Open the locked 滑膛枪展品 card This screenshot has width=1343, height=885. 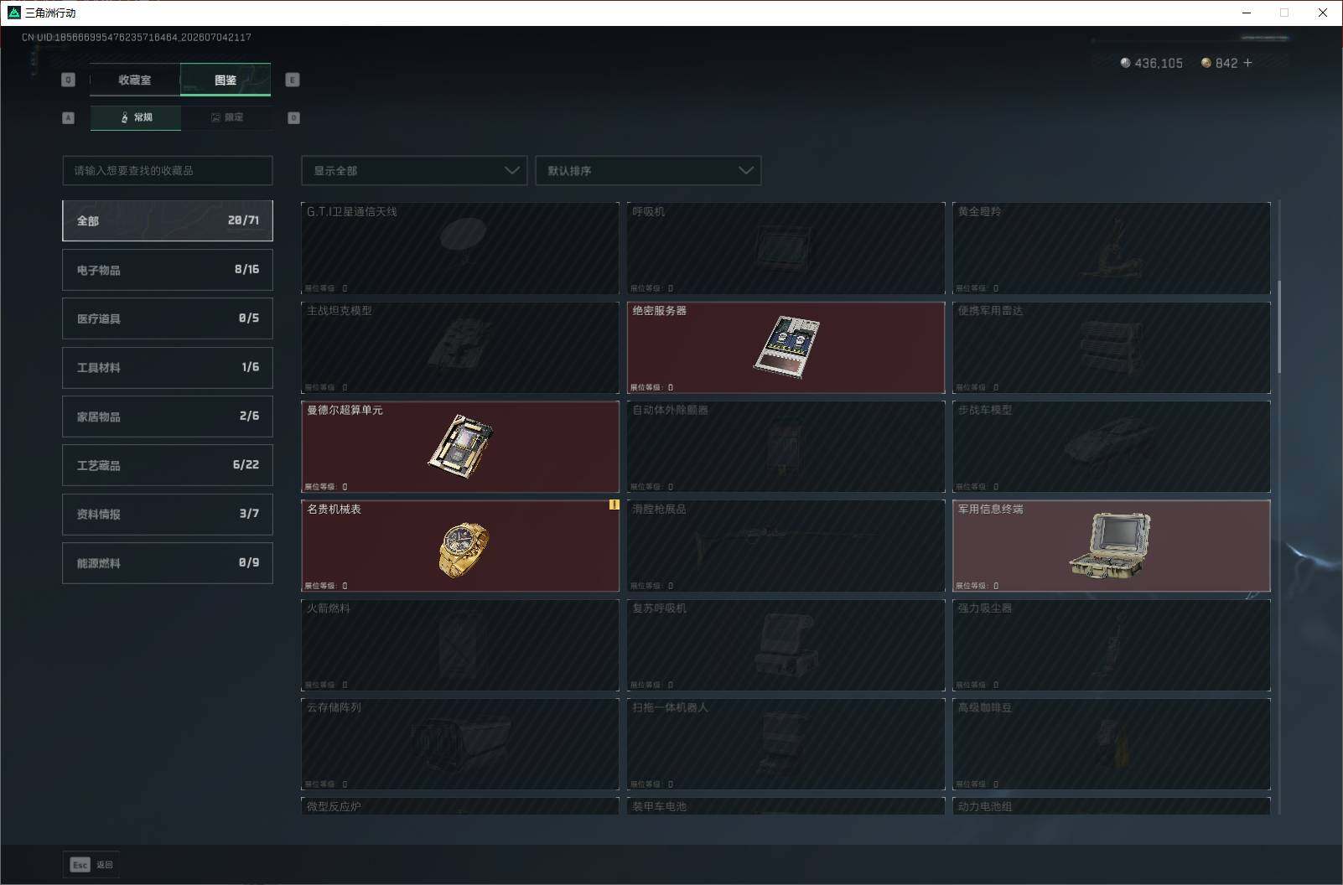pyautogui.click(x=786, y=546)
